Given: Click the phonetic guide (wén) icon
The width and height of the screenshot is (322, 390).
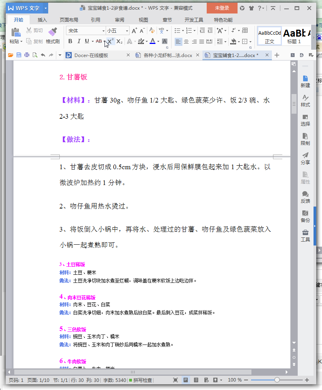Looking at the screenshot, I should [x=162, y=30].
